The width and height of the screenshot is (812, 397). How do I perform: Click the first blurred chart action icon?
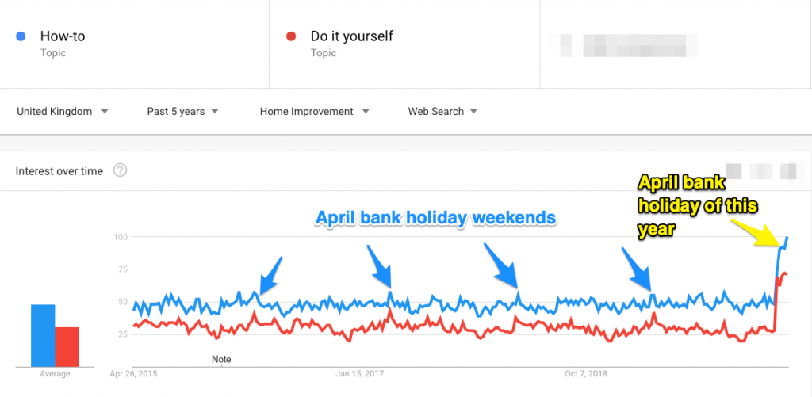click(x=733, y=171)
